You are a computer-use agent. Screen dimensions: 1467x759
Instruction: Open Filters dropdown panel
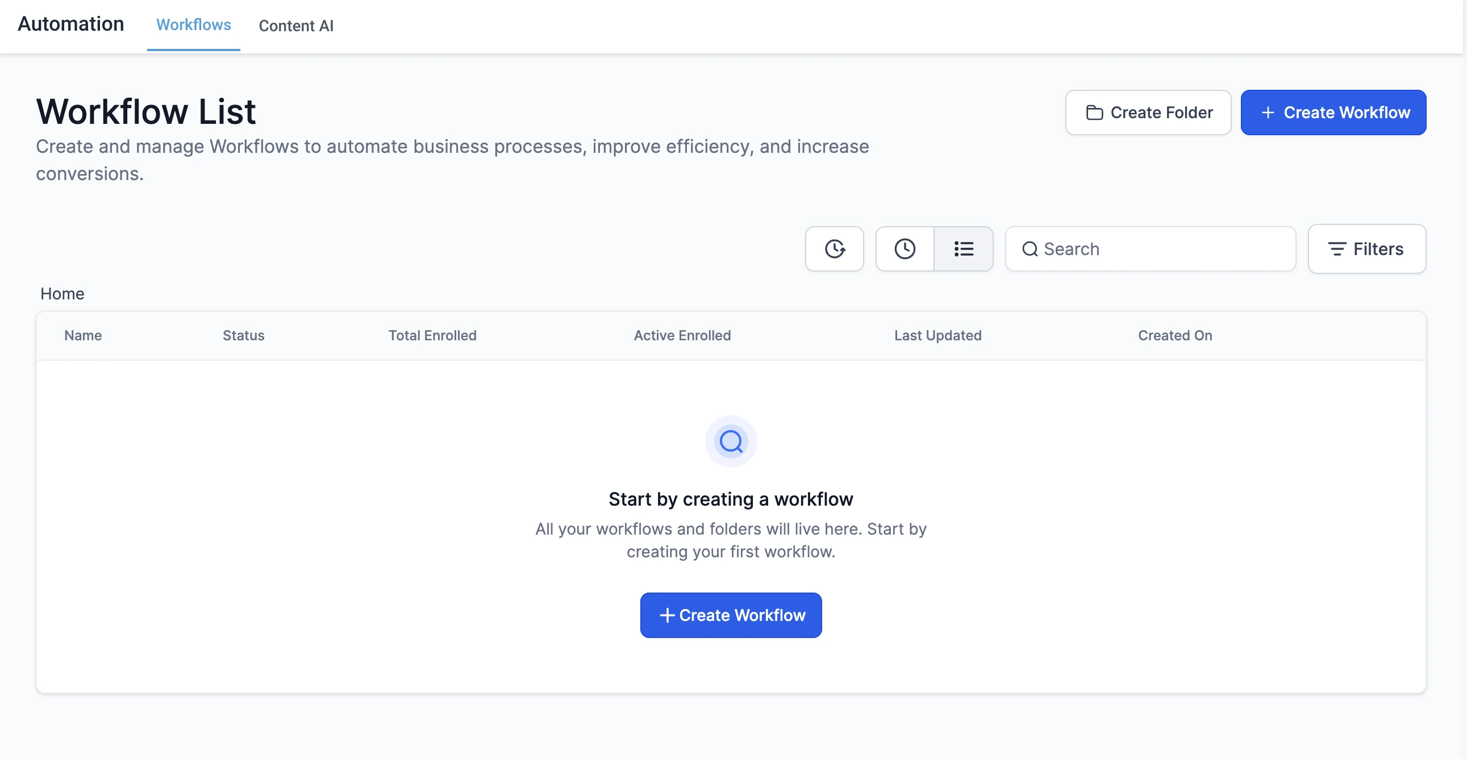click(1368, 249)
